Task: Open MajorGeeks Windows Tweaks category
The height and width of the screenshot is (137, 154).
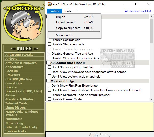Action: 22,113
